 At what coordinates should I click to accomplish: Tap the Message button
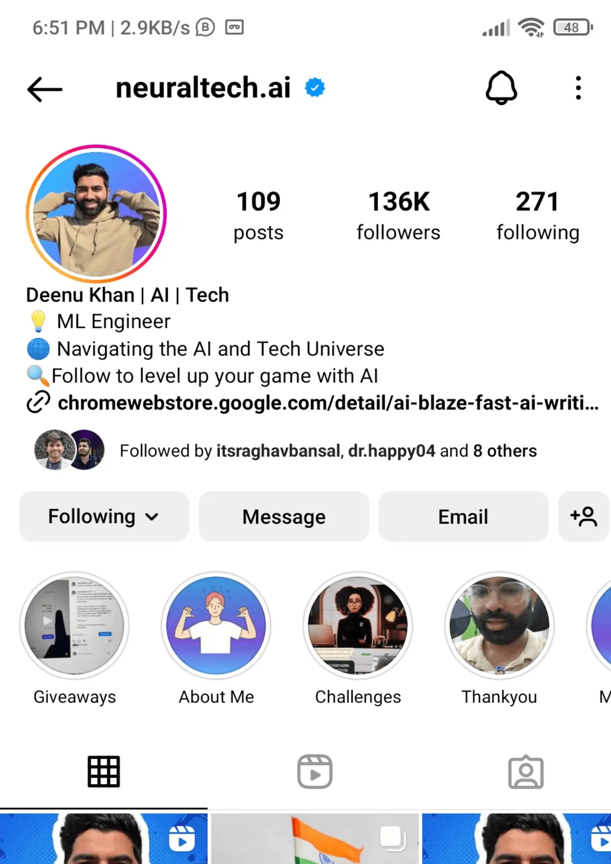284,516
